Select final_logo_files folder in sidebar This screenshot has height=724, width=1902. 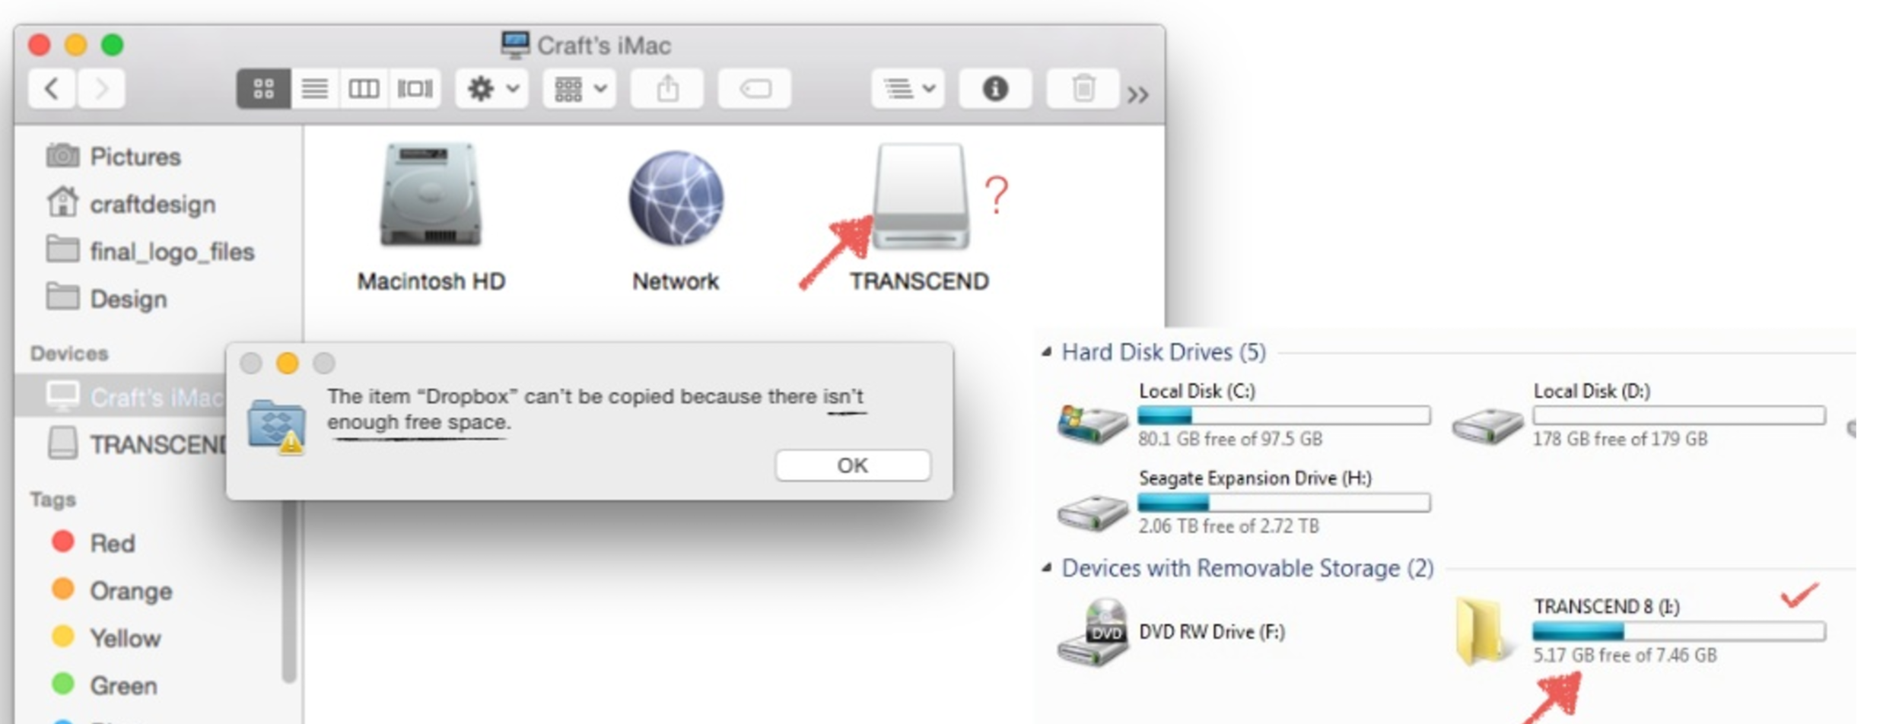150,251
